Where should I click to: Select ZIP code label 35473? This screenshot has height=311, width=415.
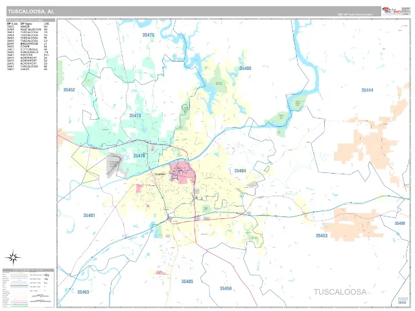pos(135,115)
